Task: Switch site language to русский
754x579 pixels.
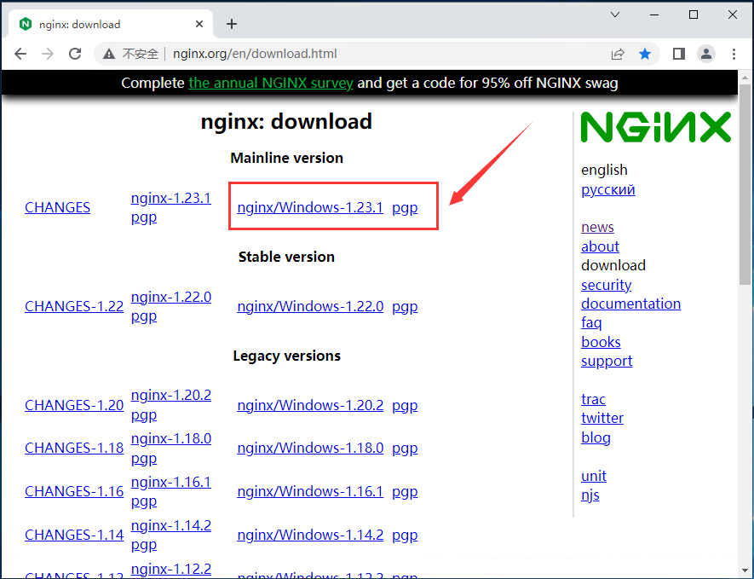Action: [x=607, y=188]
